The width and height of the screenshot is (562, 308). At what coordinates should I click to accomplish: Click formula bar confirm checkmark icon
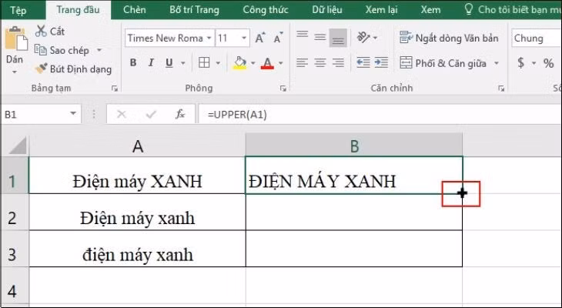coord(151,115)
